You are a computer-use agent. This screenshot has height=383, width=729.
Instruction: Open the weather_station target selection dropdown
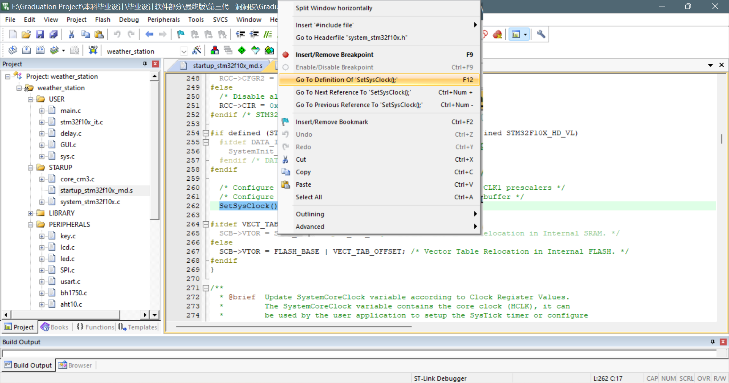coord(184,51)
